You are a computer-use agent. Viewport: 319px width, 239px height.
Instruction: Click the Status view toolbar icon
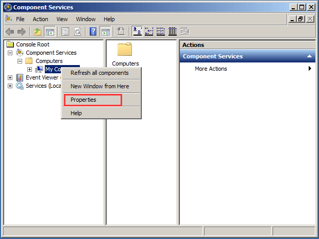[x=184, y=31]
